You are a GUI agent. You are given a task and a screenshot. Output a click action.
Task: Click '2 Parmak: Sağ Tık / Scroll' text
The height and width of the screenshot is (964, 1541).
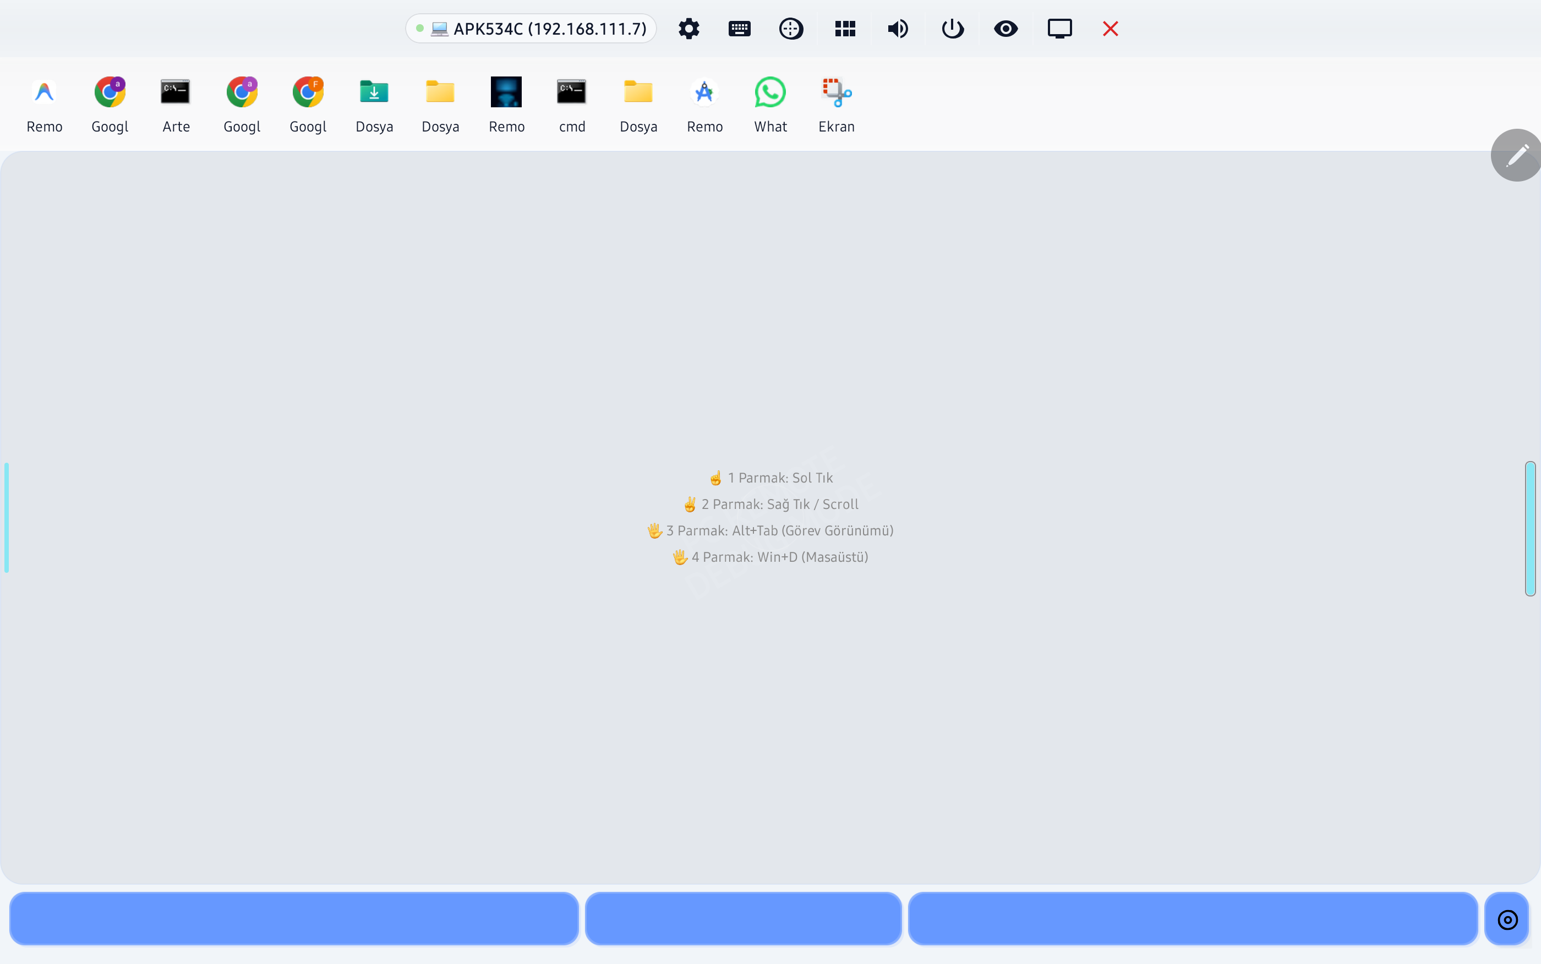tap(771, 505)
